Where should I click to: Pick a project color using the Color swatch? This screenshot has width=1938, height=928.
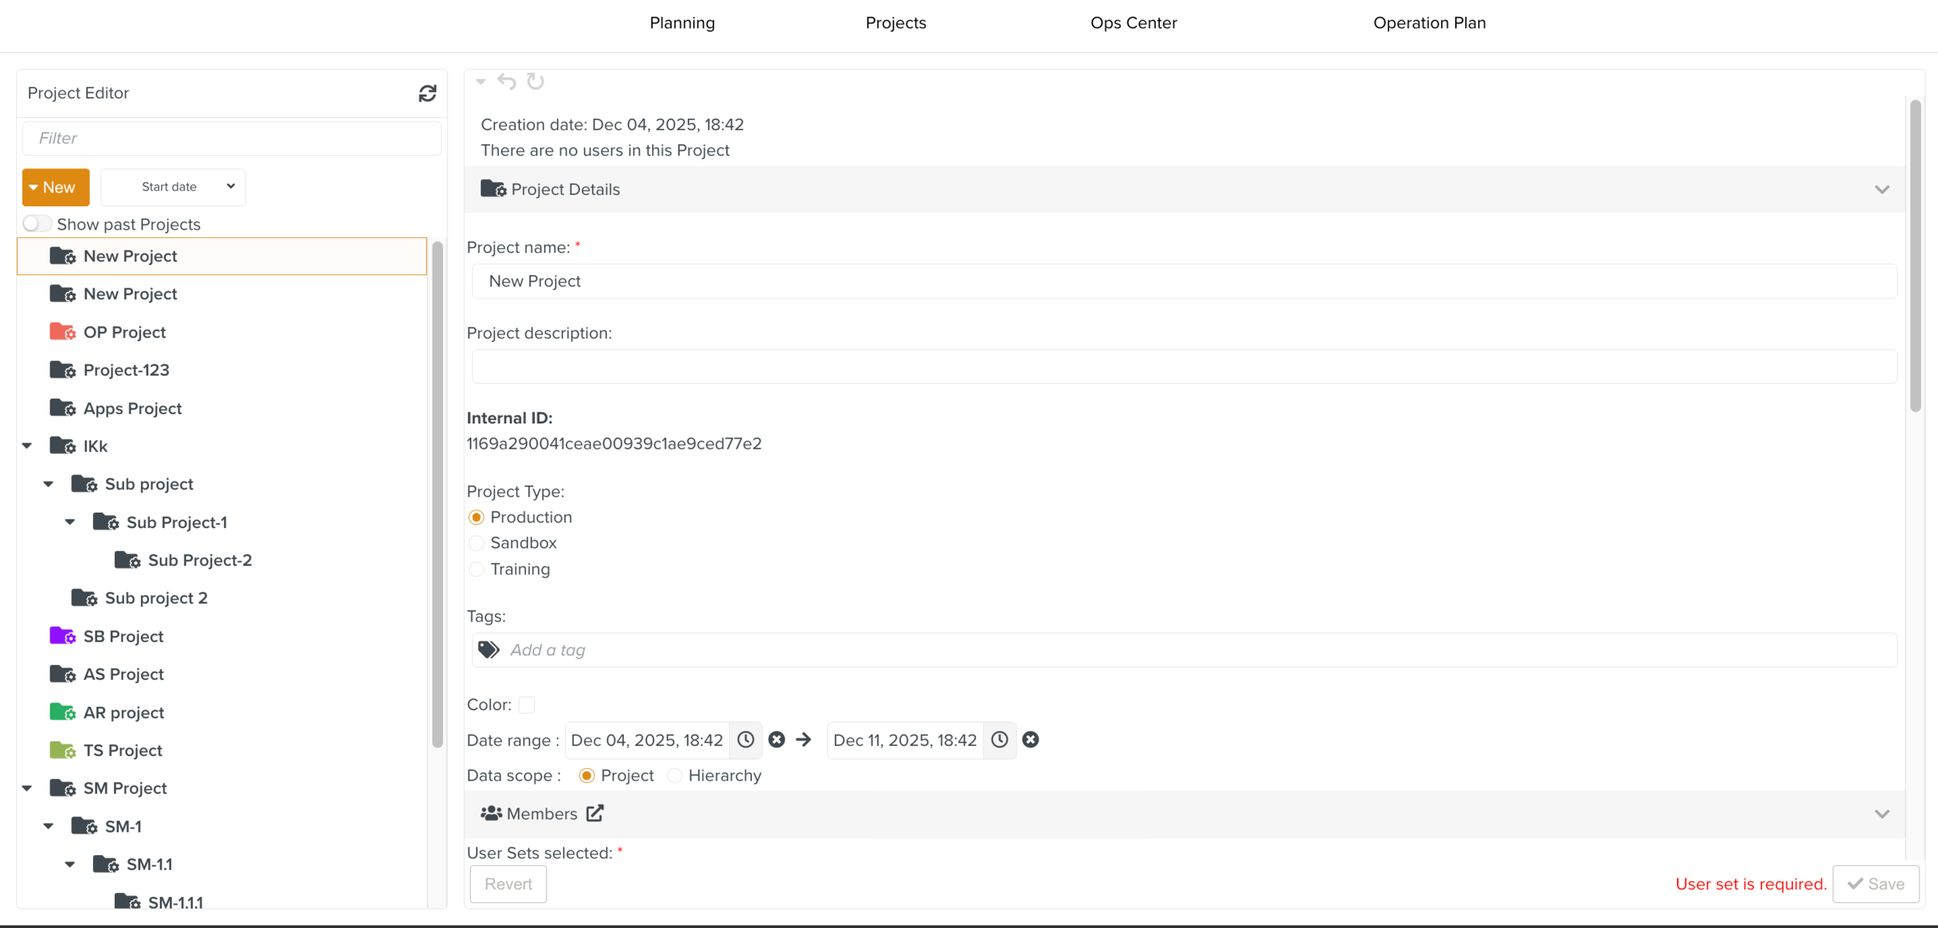tap(527, 705)
